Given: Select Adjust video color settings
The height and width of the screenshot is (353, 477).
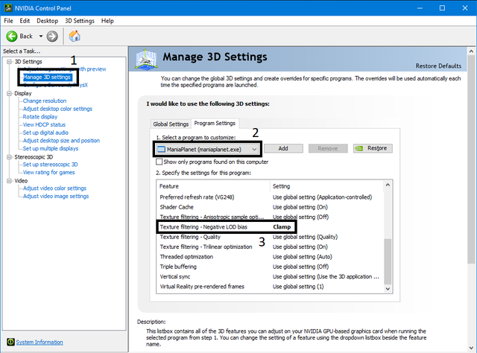Looking at the screenshot, I should [x=54, y=188].
